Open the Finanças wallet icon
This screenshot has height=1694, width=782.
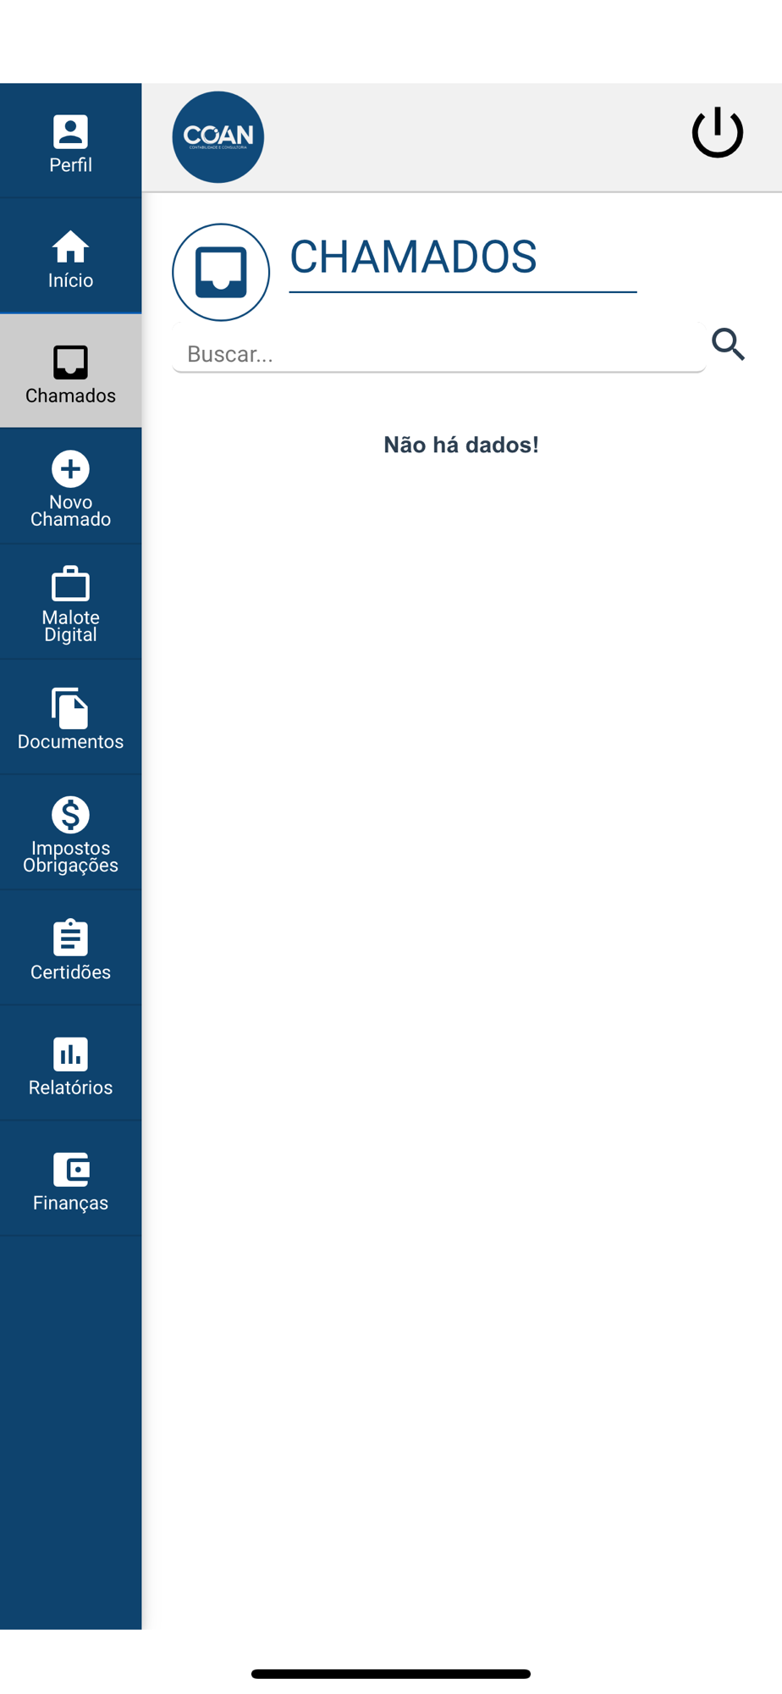tap(71, 1170)
